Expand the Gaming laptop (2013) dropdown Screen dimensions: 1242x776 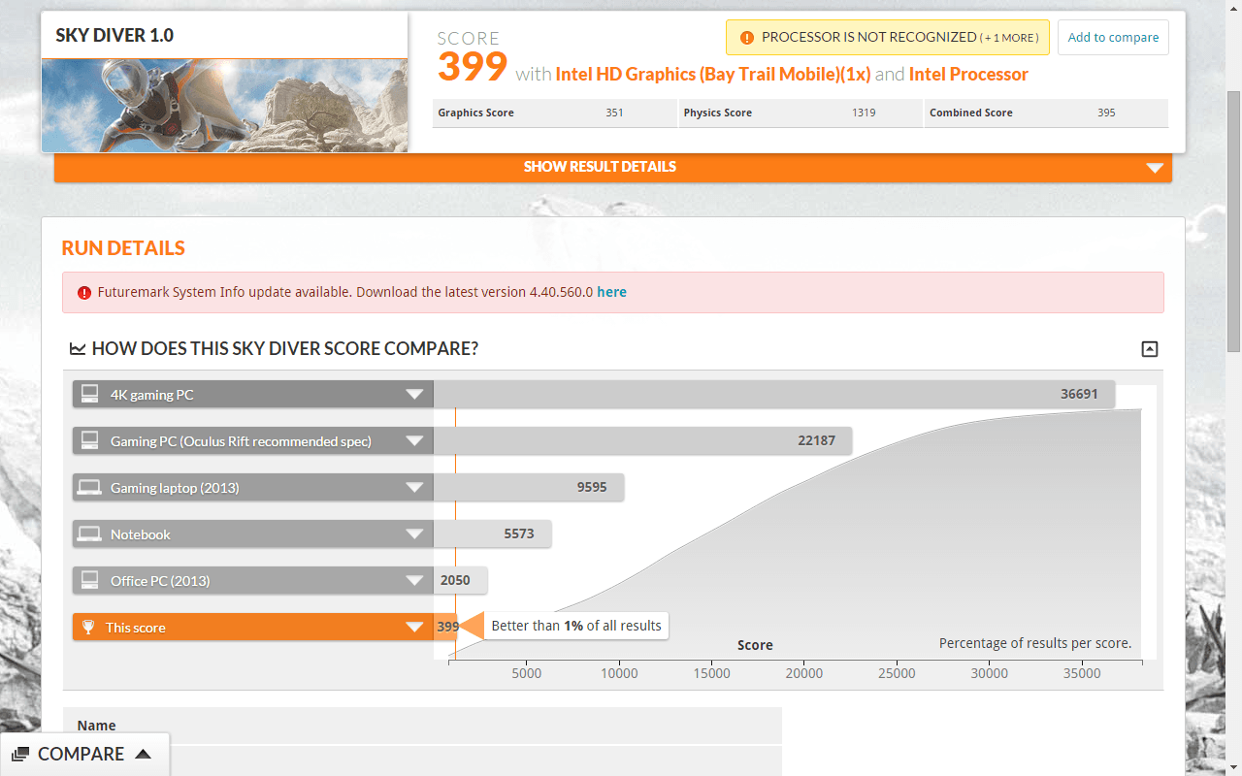(415, 488)
